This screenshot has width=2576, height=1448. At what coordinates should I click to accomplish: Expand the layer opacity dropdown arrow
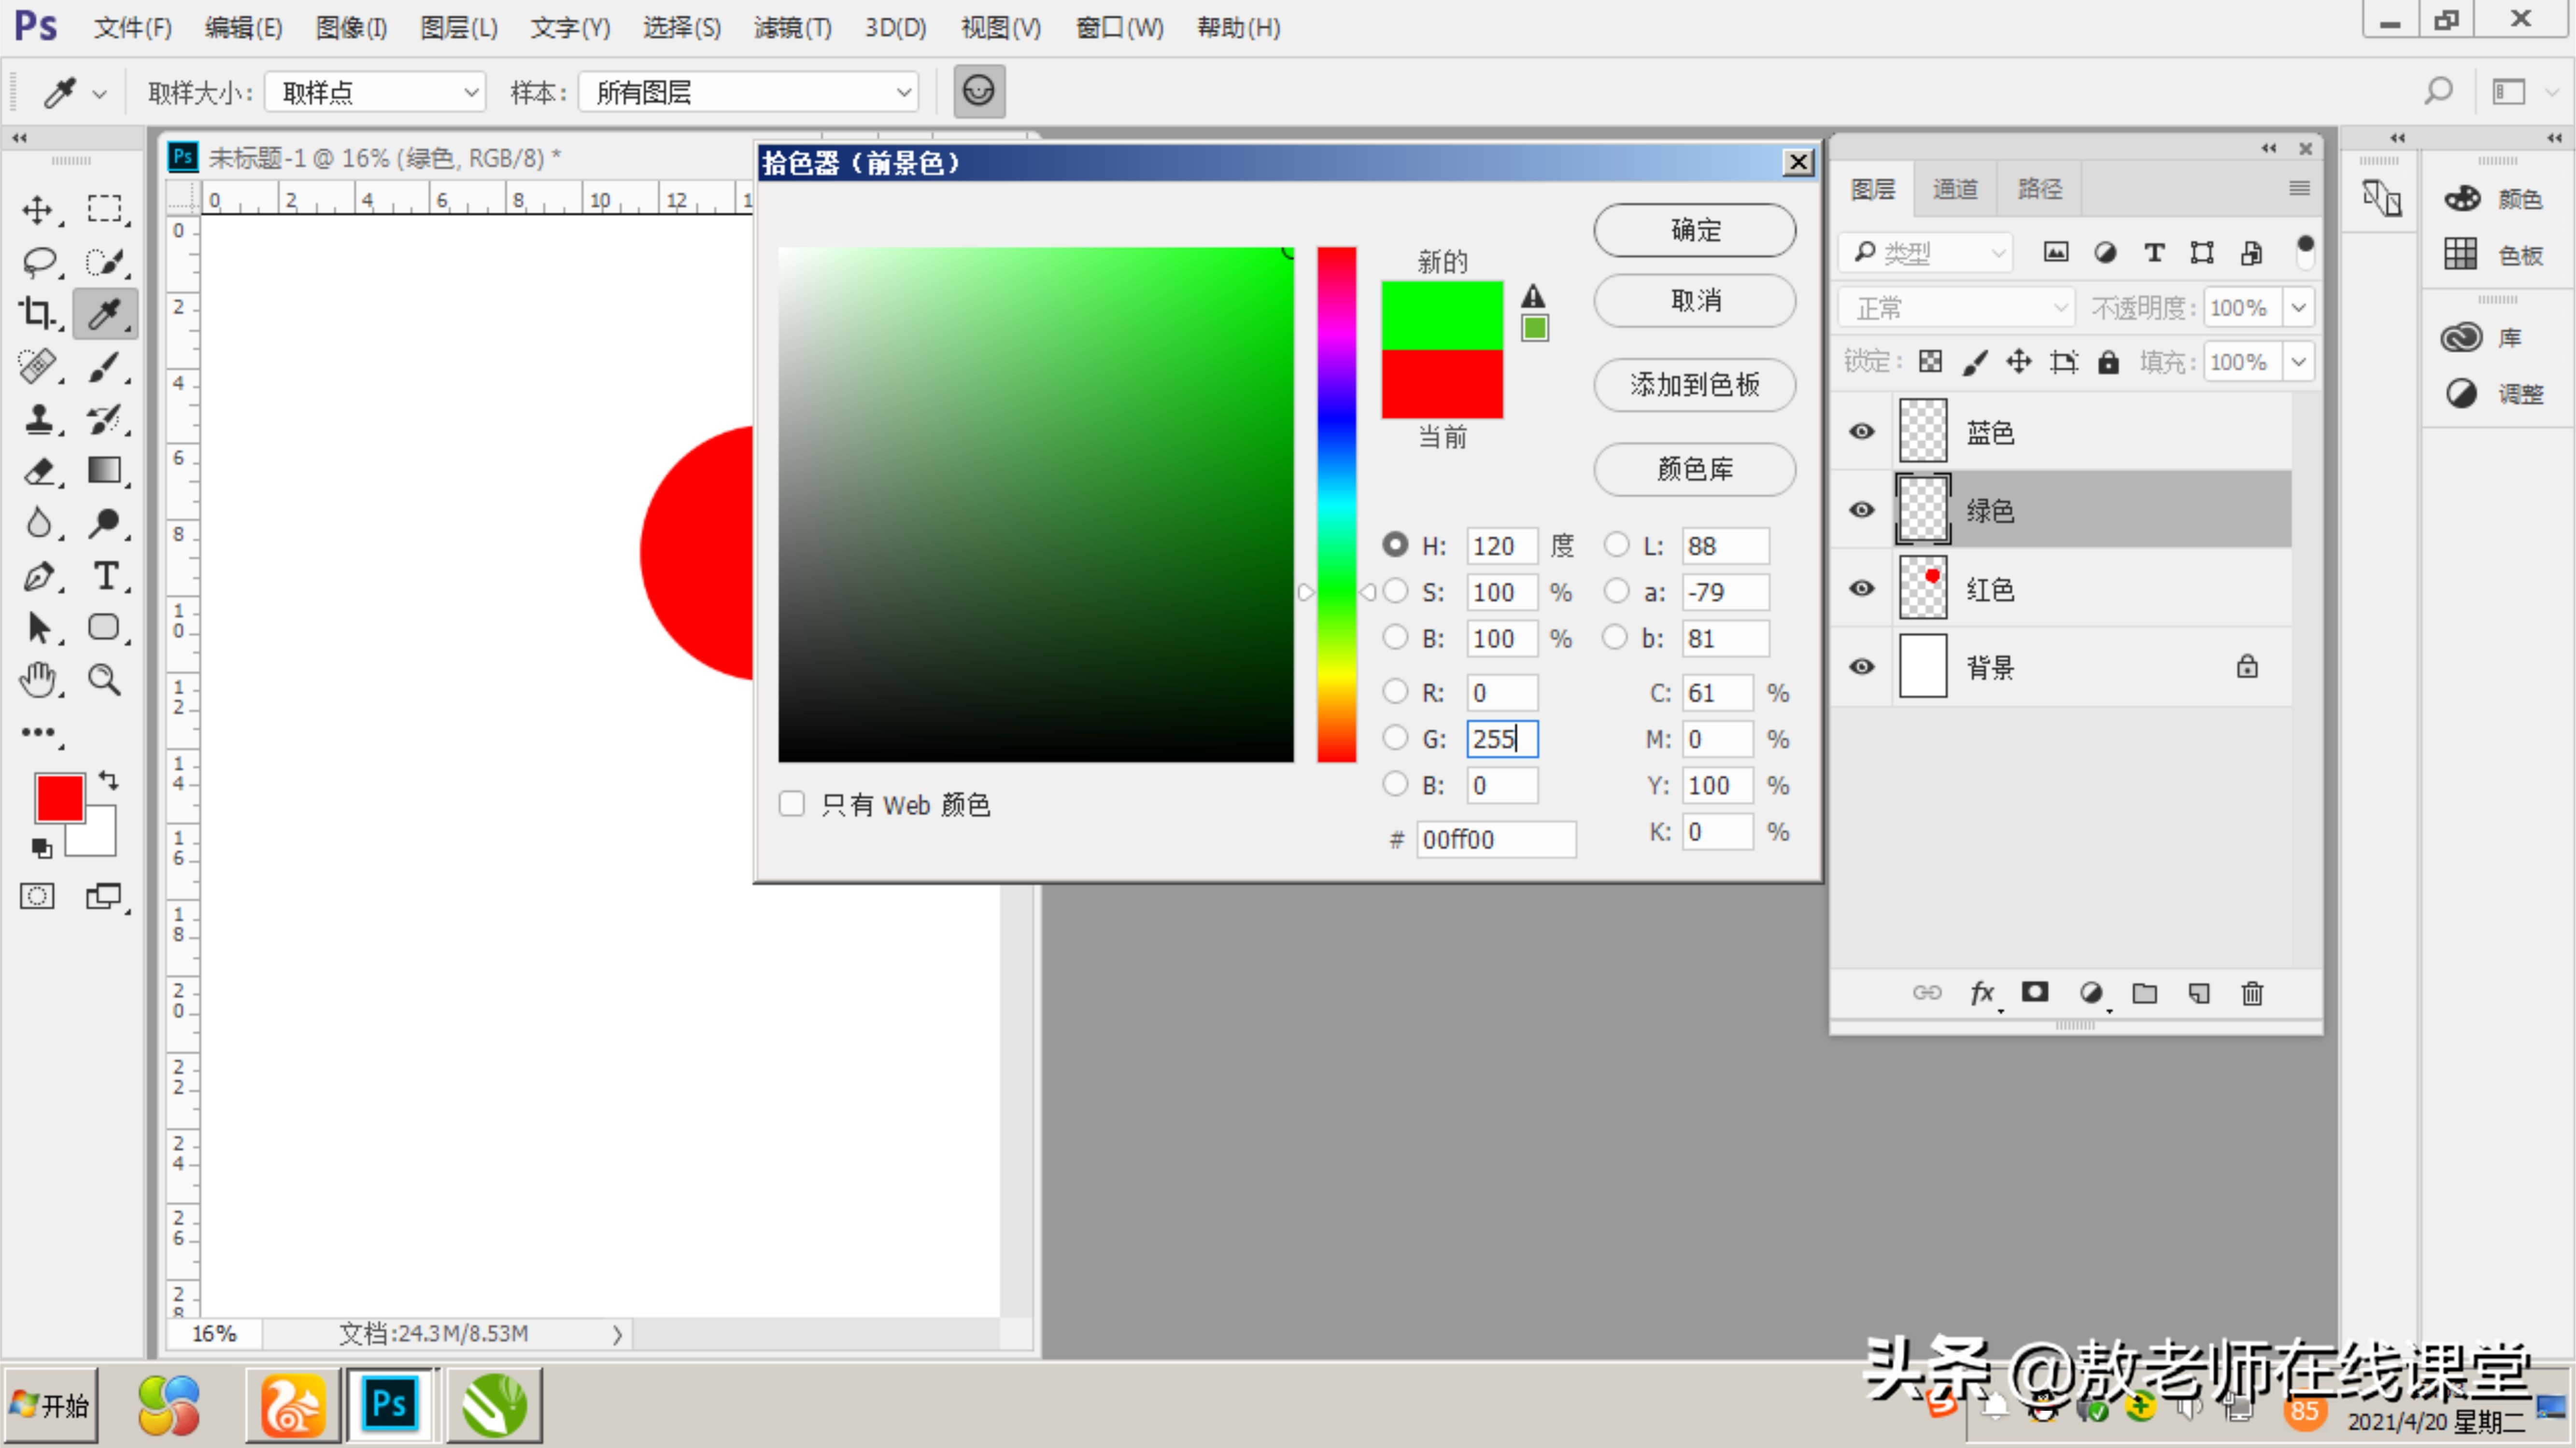[x=2298, y=308]
